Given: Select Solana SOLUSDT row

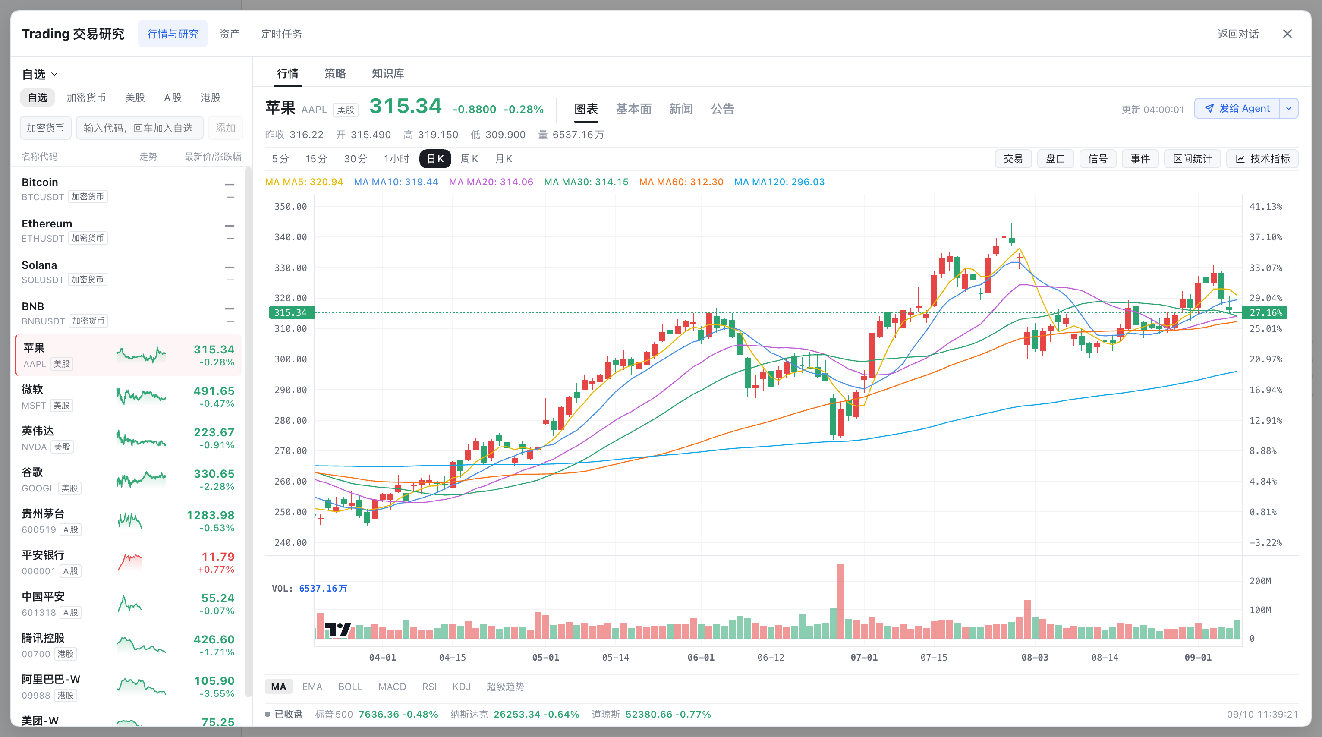Looking at the screenshot, I should tap(128, 272).
